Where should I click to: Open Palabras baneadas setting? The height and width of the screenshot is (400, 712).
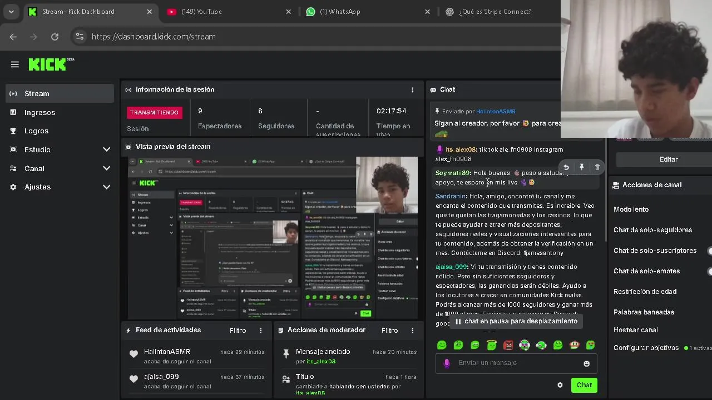tap(644, 312)
